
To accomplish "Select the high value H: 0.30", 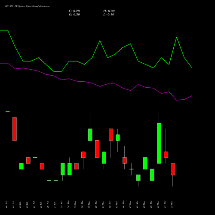I will point(109,11).
